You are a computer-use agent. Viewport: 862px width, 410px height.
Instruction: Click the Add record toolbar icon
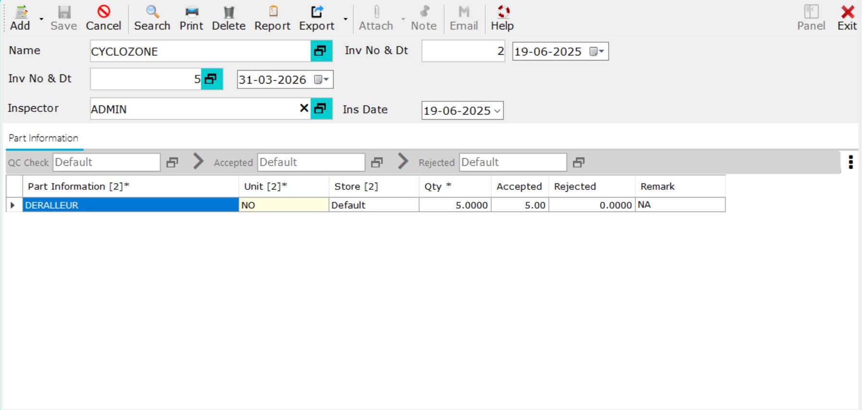pos(20,18)
